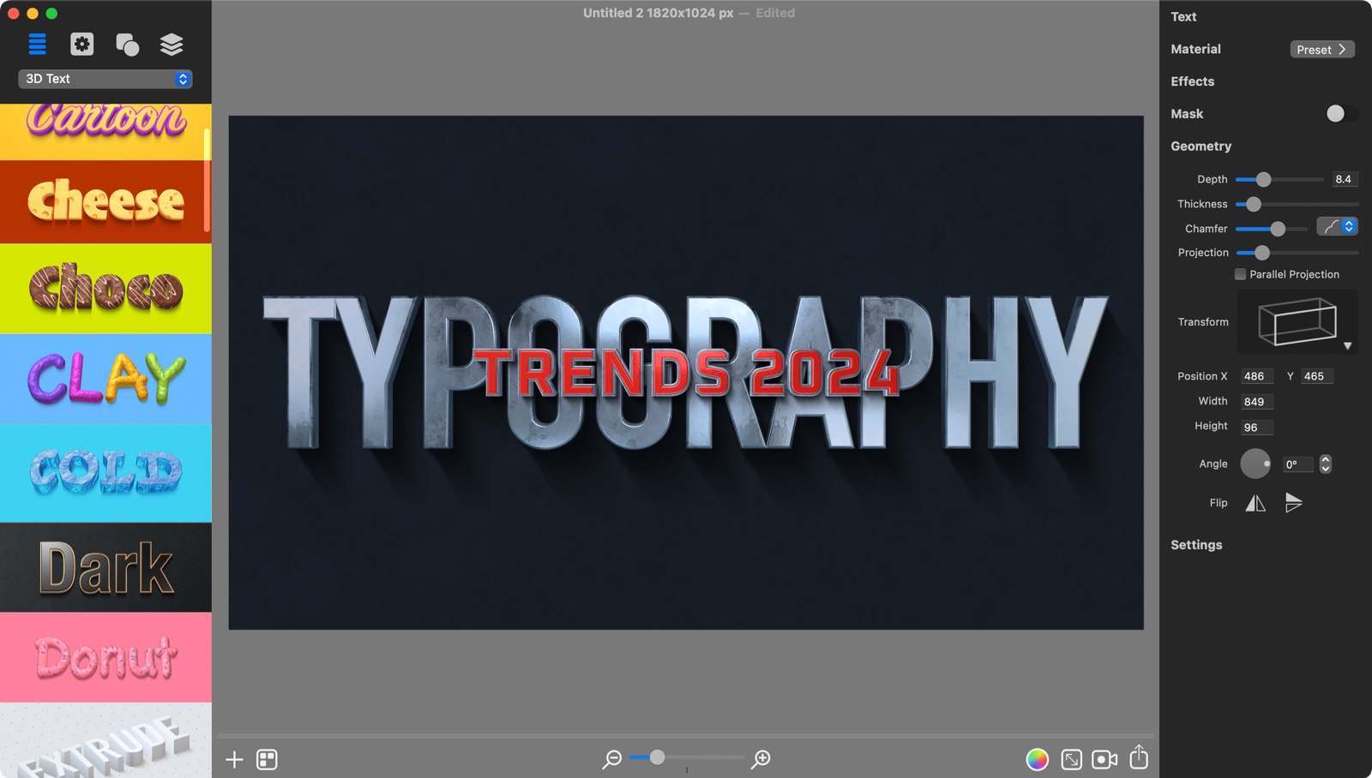Screen dimensions: 1372x778
Task: Expand the Settings section
Action: 1196,545
